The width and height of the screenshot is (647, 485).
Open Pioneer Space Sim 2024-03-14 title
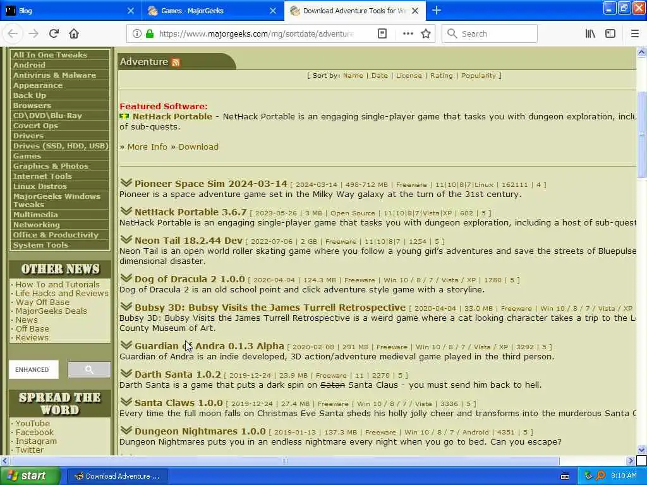[x=210, y=184]
